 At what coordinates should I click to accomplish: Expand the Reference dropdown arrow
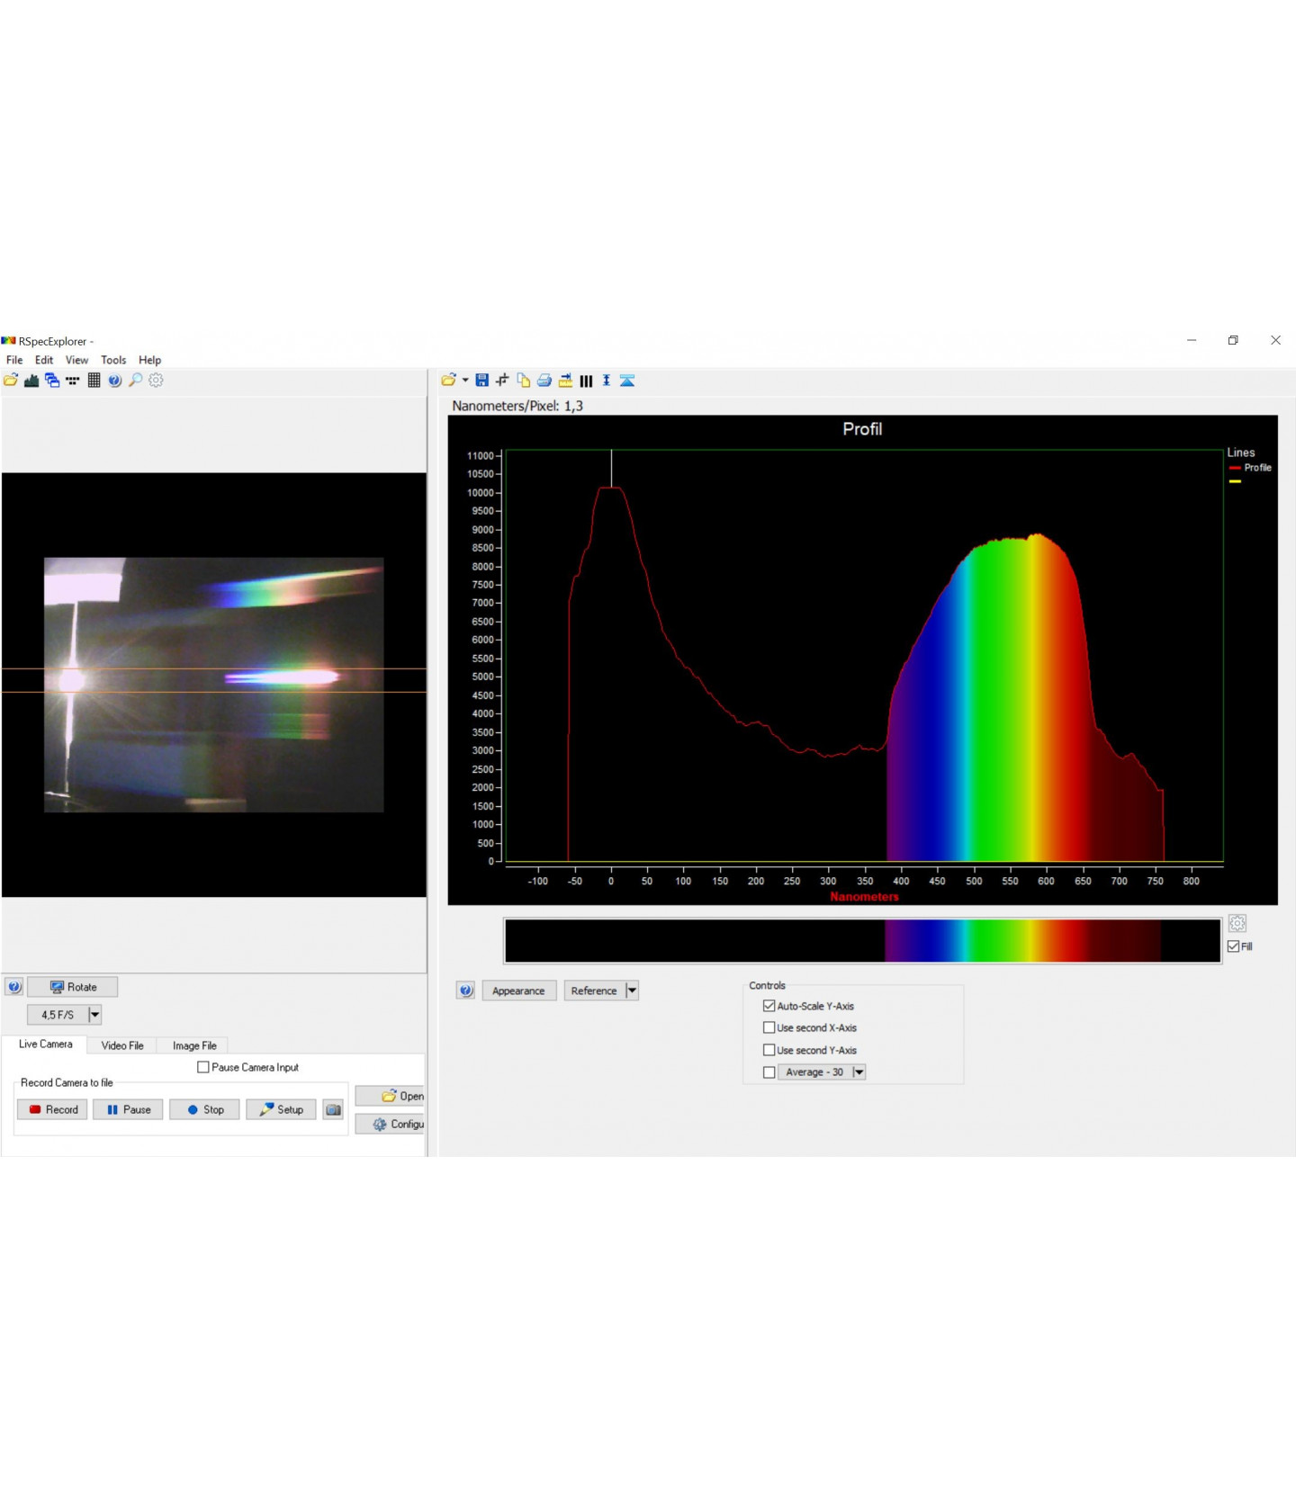pyautogui.click(x=632, y=991)
